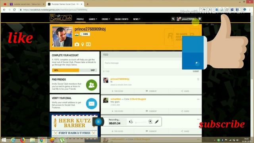This screenshot has width=254, height=143.
Task: Toggle the webcam icon in recorder toolbar
Action: click(x=150, y=122)
